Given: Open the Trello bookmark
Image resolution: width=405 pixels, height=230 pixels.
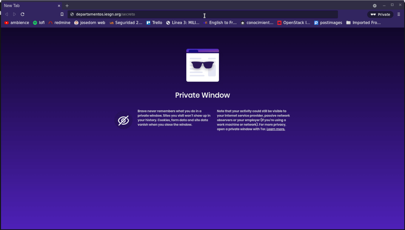Looking at the screenshot, I should [154, 23].
